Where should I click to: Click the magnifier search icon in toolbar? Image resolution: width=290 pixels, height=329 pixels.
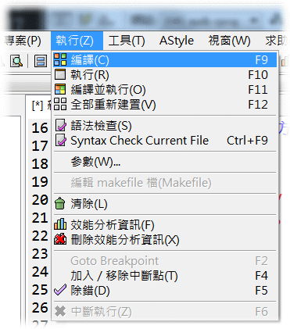pyautogui.click(x=16, y=61)
